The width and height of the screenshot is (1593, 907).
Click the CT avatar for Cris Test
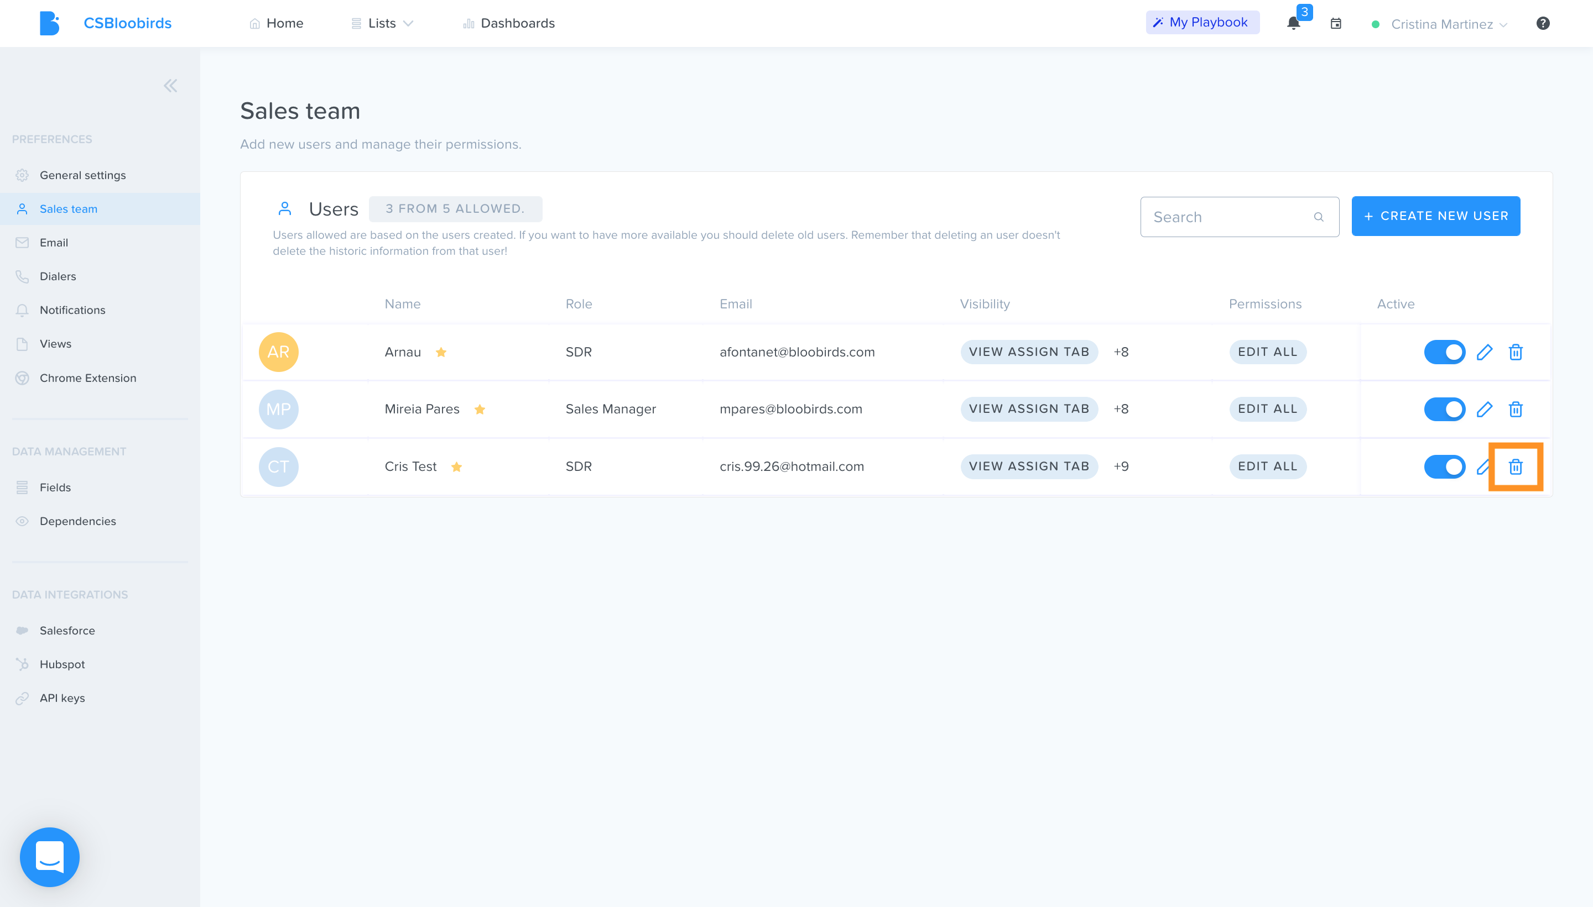(279, 466)
